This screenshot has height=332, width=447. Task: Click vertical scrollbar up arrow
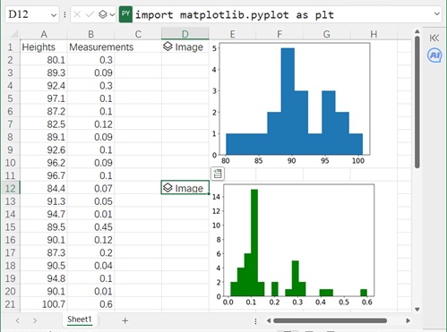(417, 31)
